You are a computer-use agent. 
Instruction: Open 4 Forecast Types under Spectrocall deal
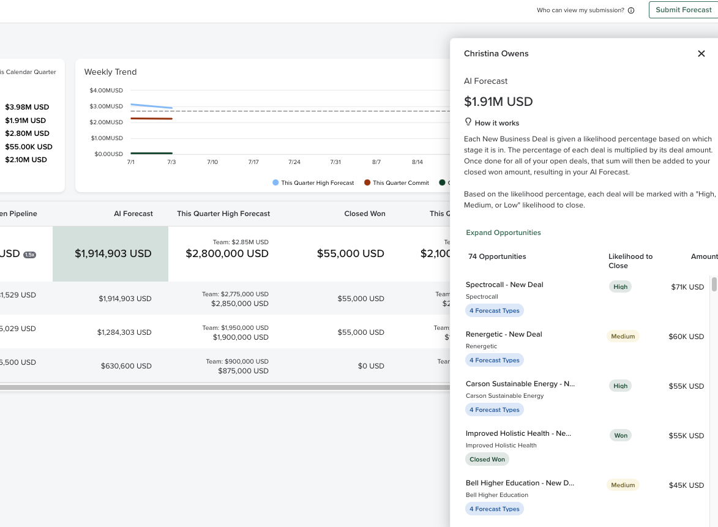494,311
